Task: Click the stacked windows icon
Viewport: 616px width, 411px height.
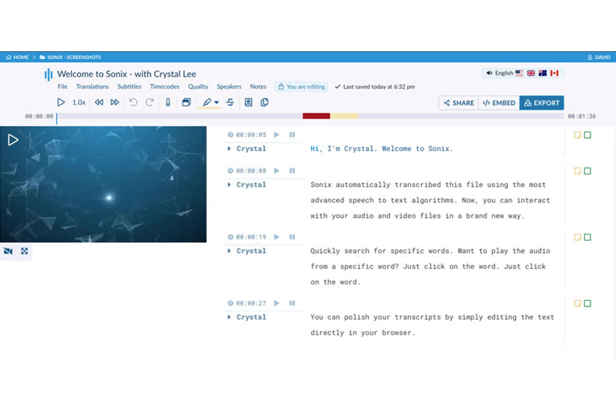Action: pos(186,102)
